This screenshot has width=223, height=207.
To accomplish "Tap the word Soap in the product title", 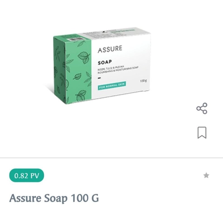I will click(x=56, y=199).
